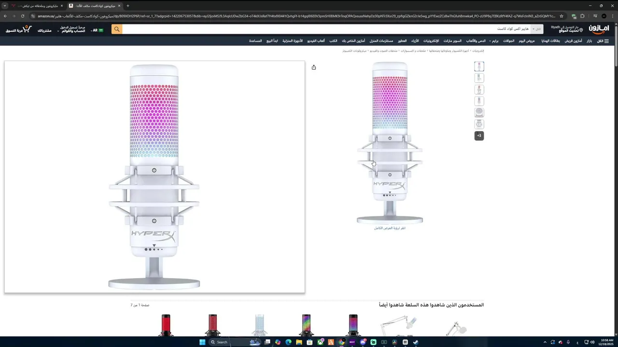Open الإلكترونيات navigation item

(x=431, y=41)
